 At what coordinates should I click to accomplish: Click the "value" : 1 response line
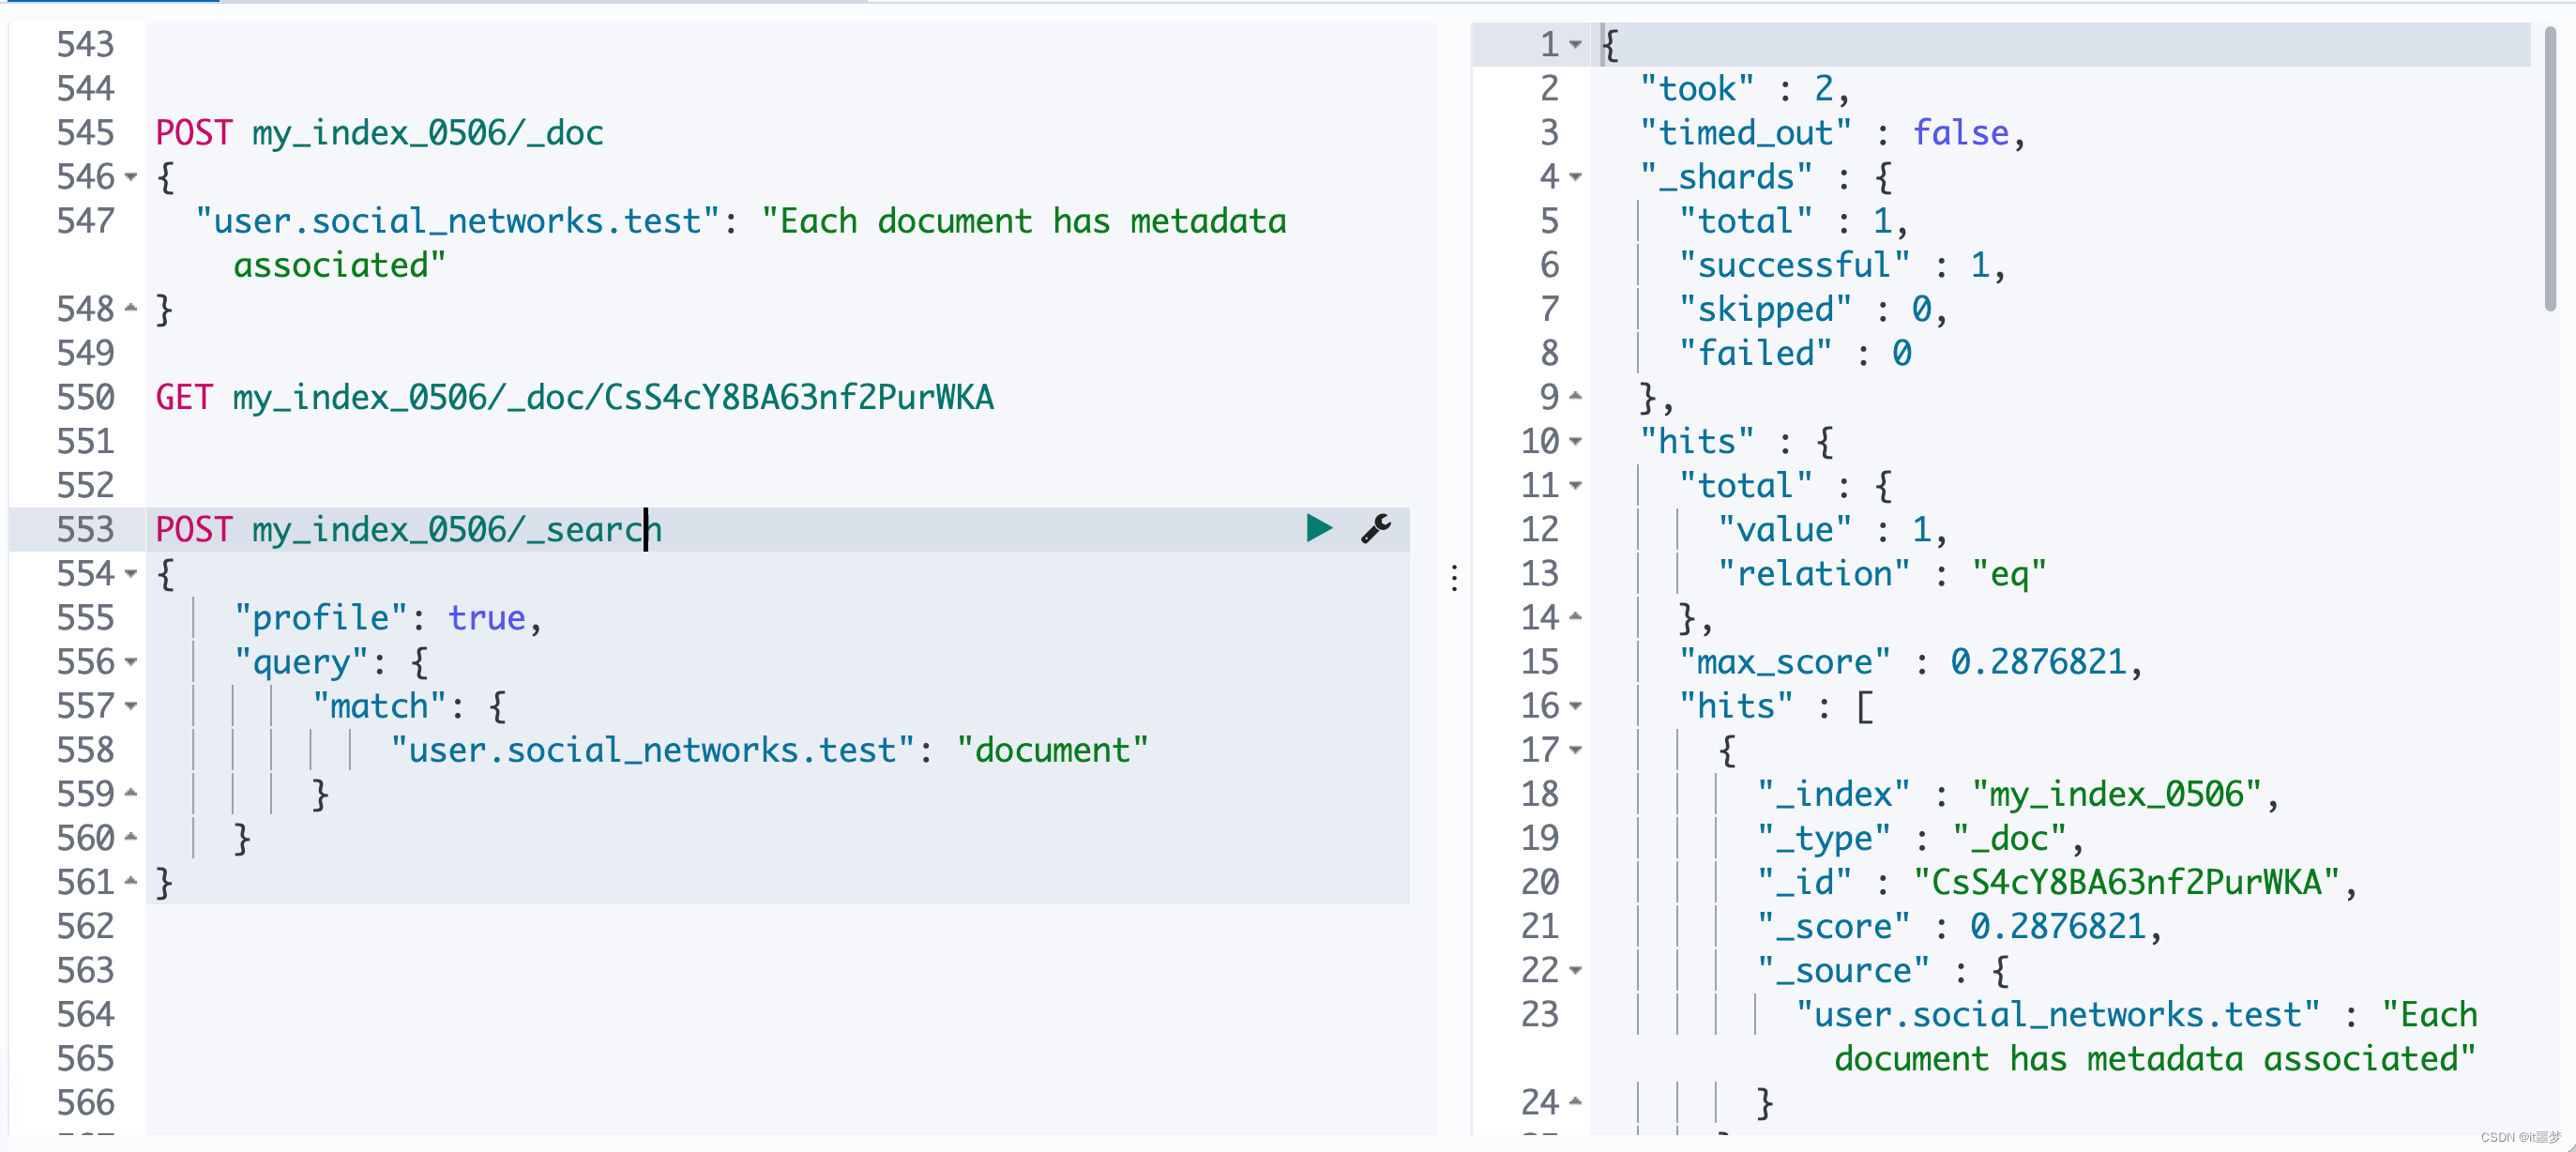[x=1832, y=529]
